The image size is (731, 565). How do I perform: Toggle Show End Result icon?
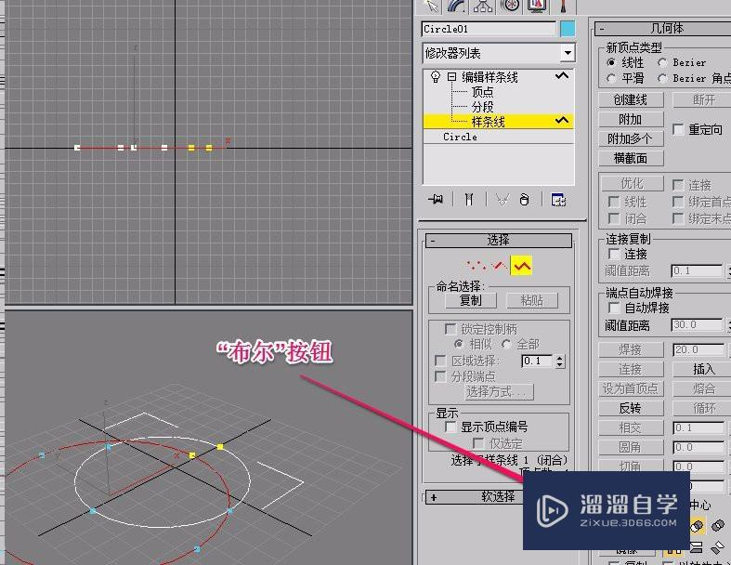click(469, 200)
